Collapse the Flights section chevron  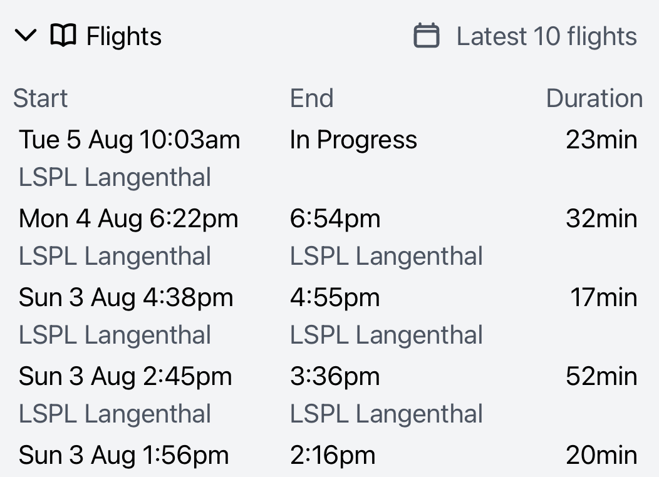(26, 36)
